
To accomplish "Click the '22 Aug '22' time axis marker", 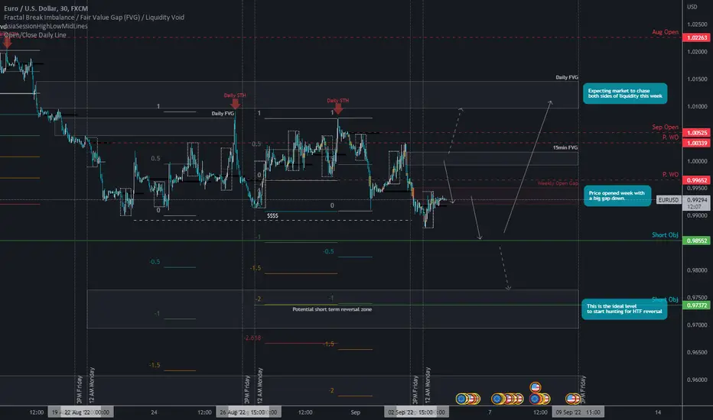I will click(80, 412).
